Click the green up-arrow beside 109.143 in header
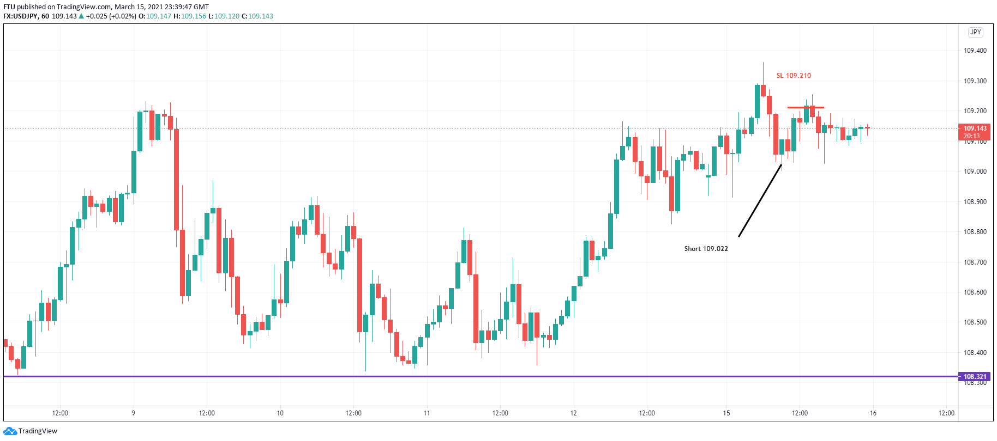Image resolution: width=997 pixels, height=441 pixels. 81,16
